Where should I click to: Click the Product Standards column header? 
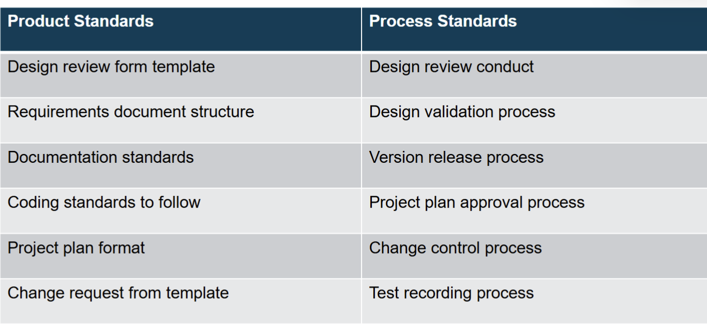(180, 29)
